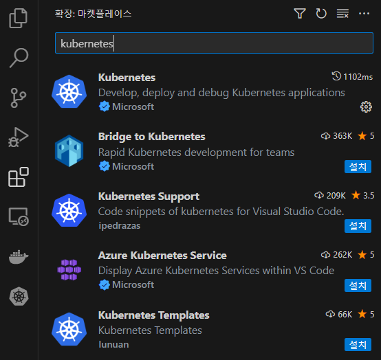Open the Search view in activity bar
The height and width of the screenshot is (360, 381).
point(19,58)
